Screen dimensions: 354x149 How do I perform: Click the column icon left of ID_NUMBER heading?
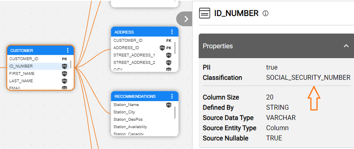pyautogui.click(x=204, y=13)
